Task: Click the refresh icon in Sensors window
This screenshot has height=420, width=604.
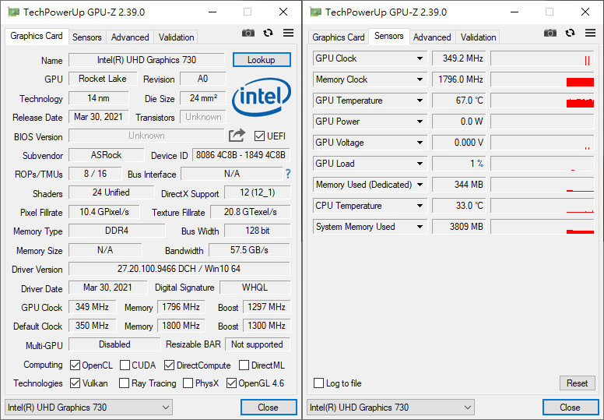Action: [570, 33]
